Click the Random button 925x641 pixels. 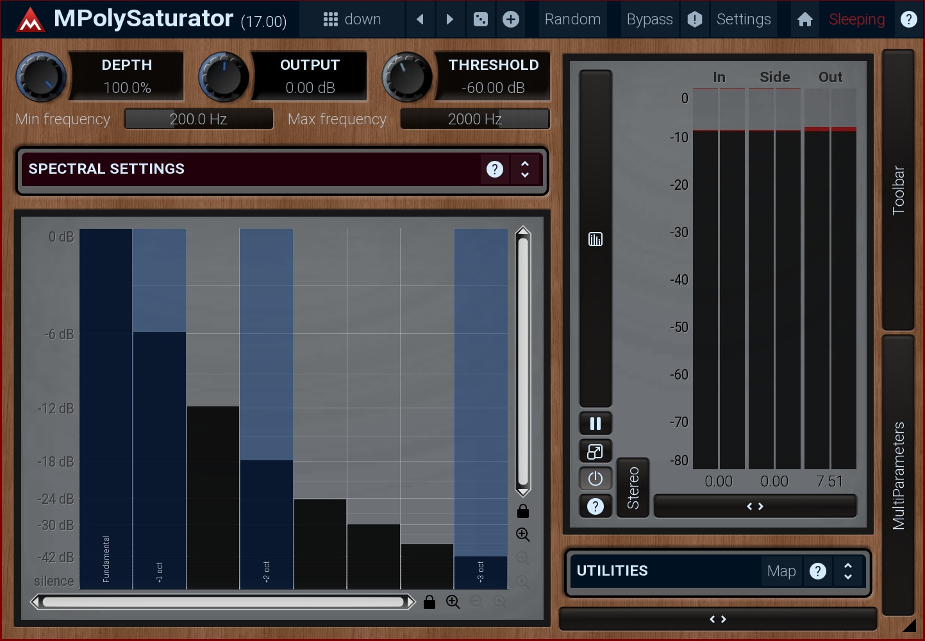point(572,20)
